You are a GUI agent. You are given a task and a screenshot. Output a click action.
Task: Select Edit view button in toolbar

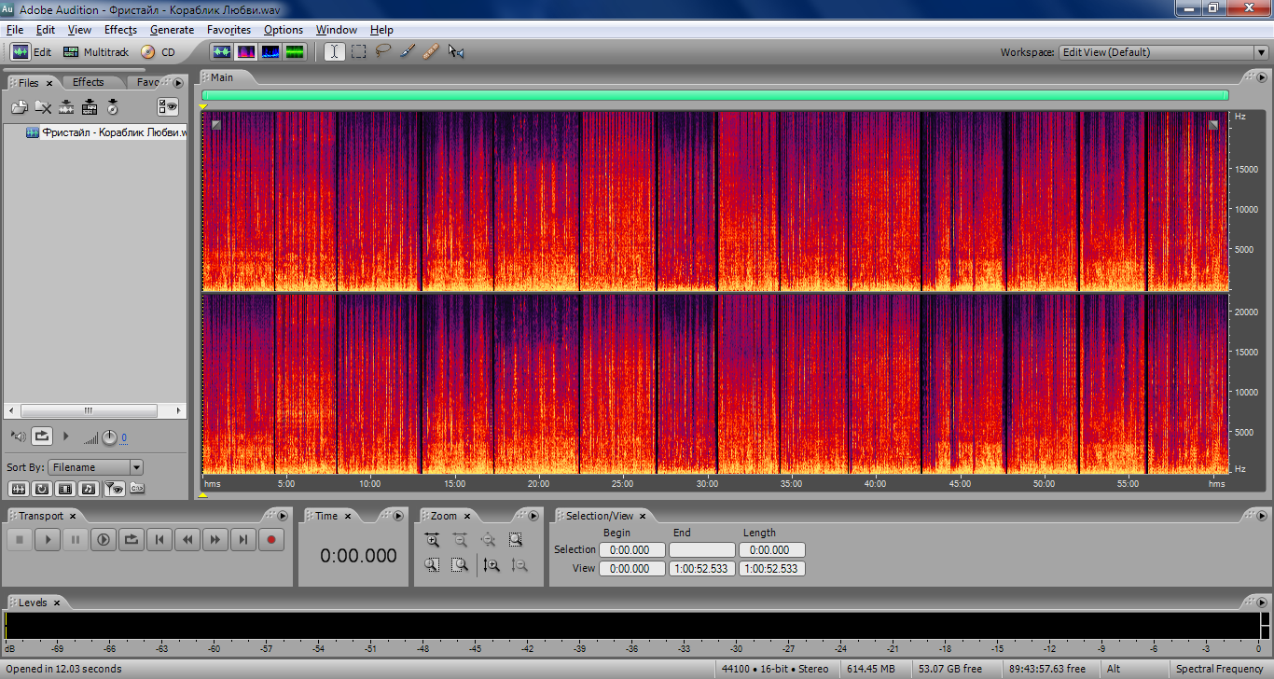32,52
